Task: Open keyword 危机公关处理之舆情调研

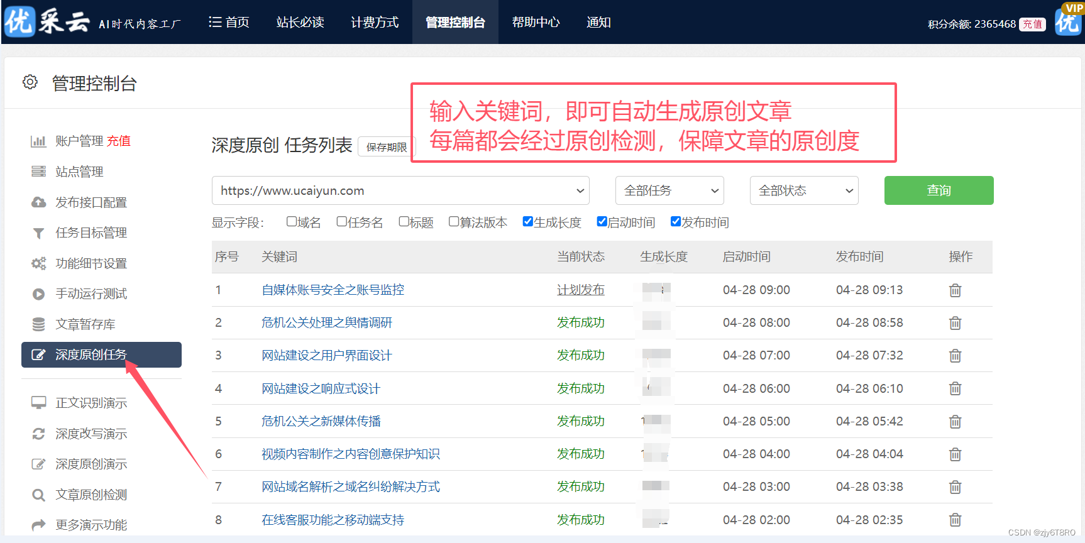Action: [327, 322]
